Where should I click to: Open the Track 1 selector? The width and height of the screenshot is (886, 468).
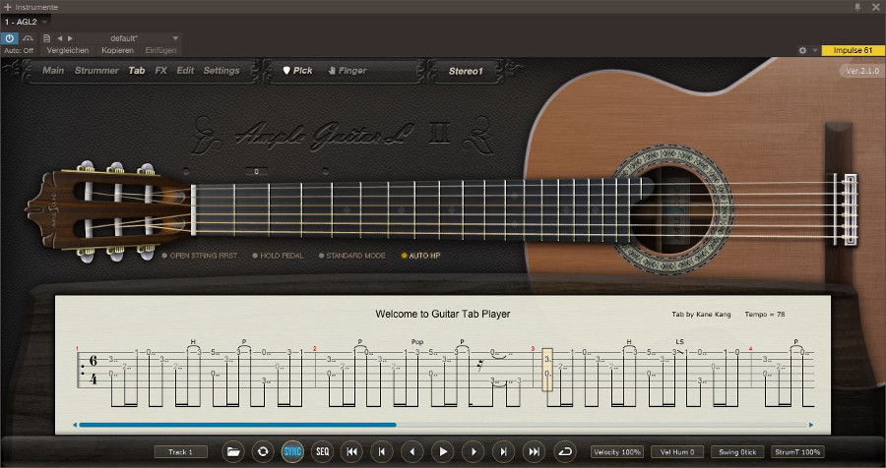click(x=181, y=451)
